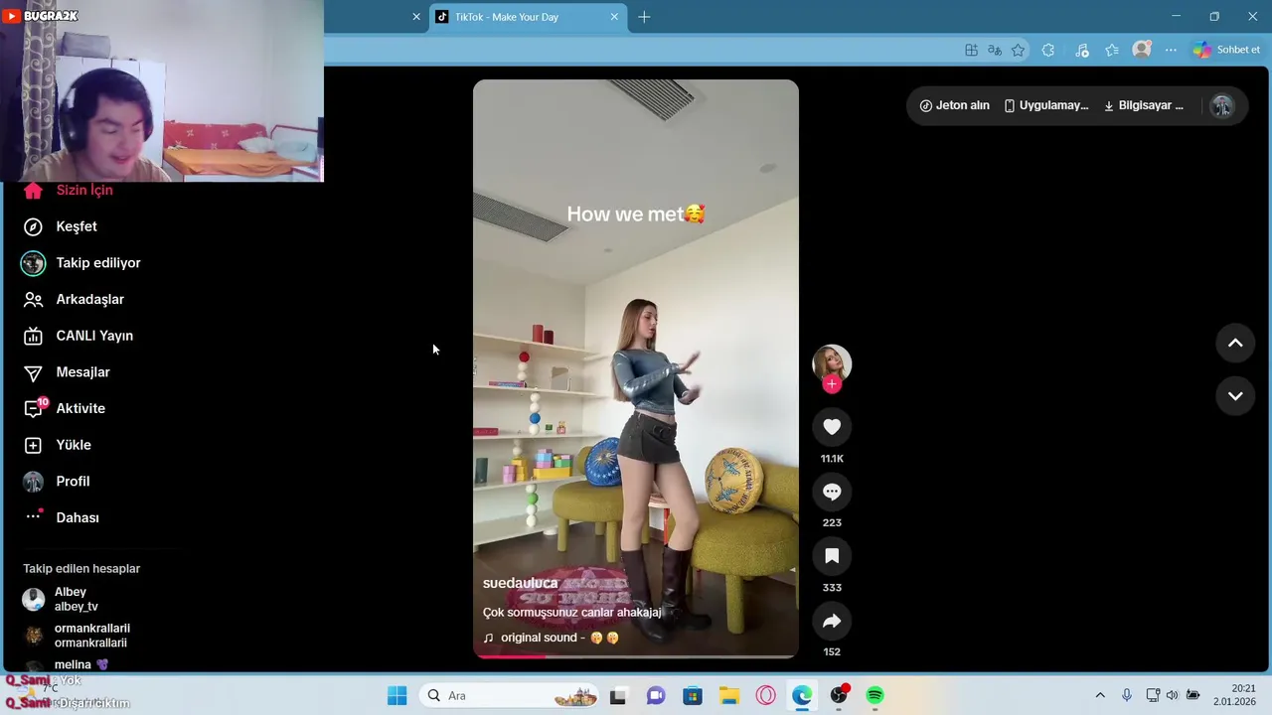Click Bilgisayar... download desktop app button
The height and width of the screenshot is (715, 1272).
[x=1143, y=105]
